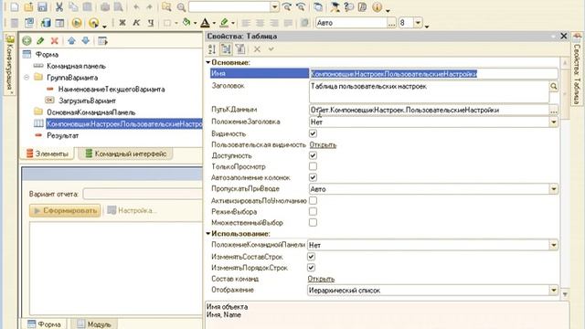
Task: Switch to Командный интерфейс tab
Action: click(125, 154)
